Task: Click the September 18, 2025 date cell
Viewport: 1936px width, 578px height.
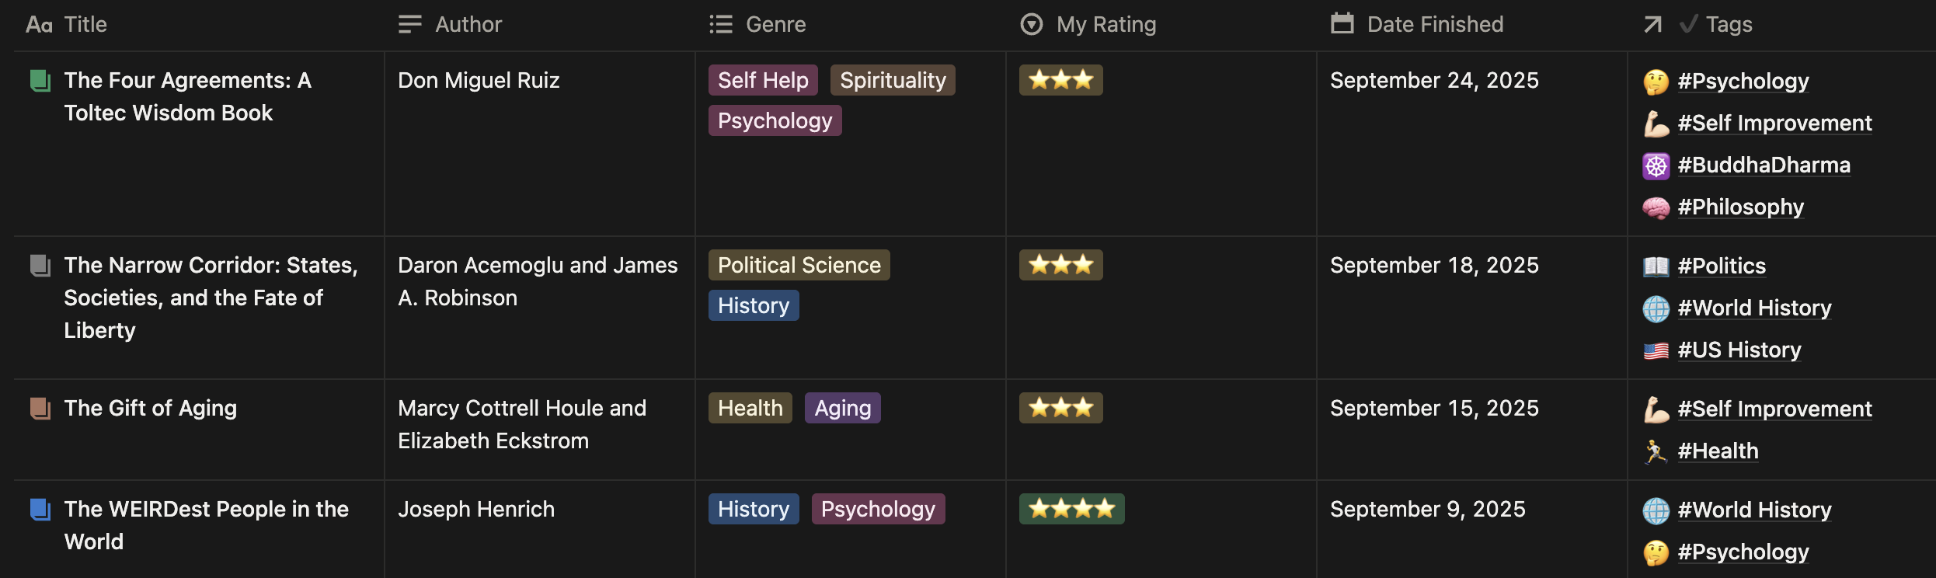Action: [x=1434, y=266]
